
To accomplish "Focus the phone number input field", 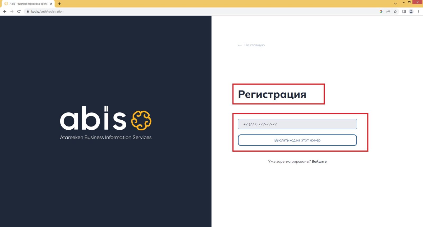I will (x=297, y=124).
